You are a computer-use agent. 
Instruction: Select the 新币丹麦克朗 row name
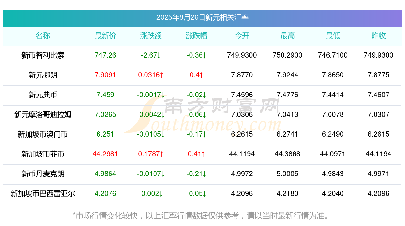[43, 174]
